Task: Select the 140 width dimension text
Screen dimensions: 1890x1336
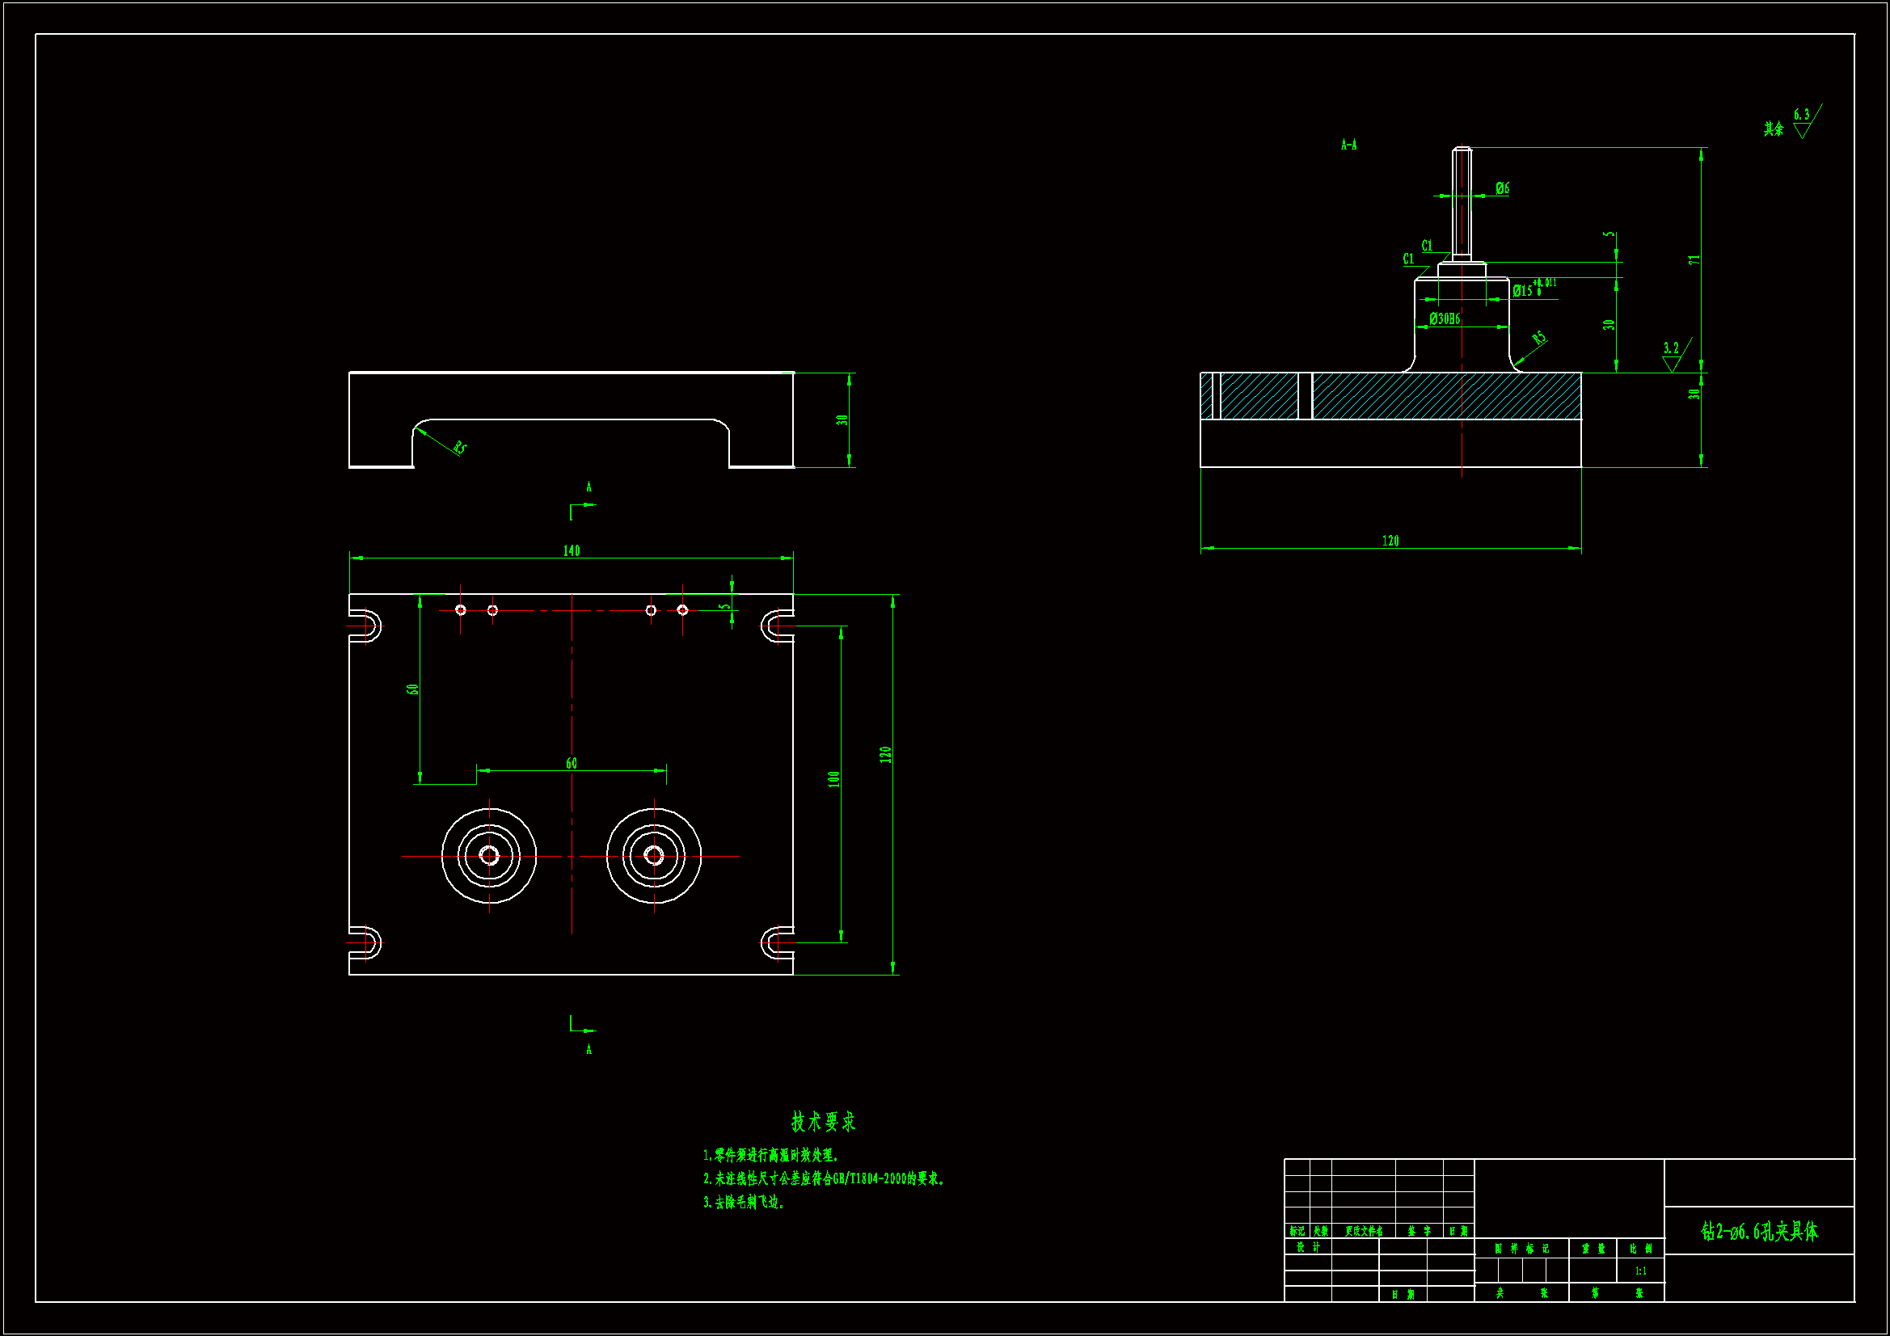Action: pyautogui.click(x=572, y=550)
